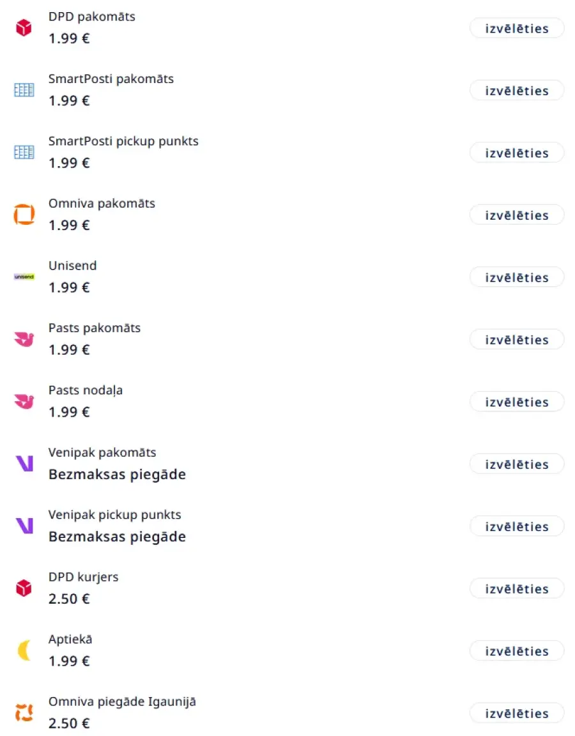This screenshot has height=736, width=575.
Task: Click the Pasts pakomāts option title
Action: 94,328
